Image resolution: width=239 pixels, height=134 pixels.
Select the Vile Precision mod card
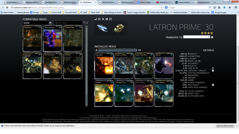coord(53,66)
